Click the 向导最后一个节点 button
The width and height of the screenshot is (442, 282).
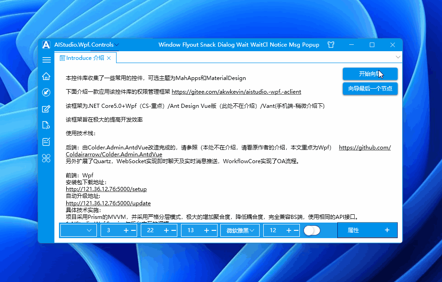(x=370, y=89)
